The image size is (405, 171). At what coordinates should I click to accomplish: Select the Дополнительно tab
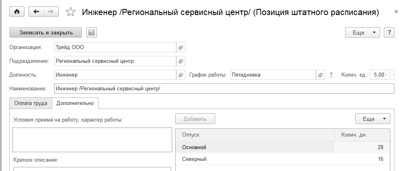point(75,103)
